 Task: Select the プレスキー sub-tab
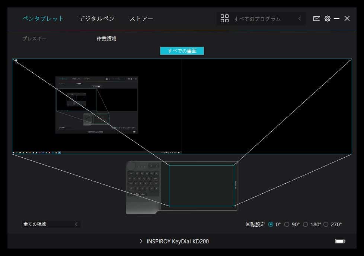(x=34, y=39)
